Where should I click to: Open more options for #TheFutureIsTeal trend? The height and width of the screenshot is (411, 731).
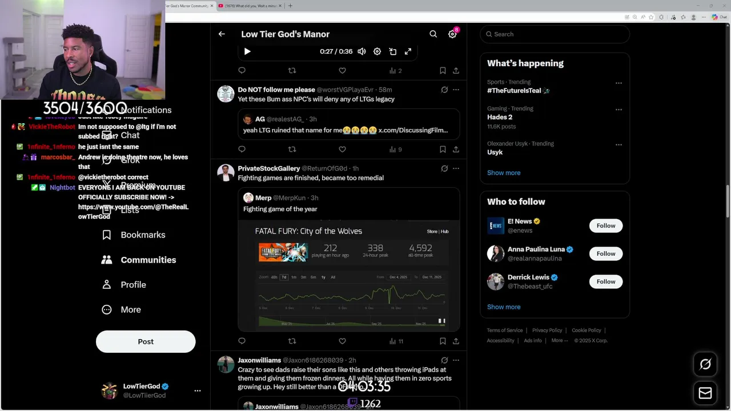tap(618, 83)
